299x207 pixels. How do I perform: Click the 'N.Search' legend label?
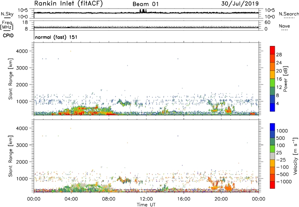pos(289,14)
